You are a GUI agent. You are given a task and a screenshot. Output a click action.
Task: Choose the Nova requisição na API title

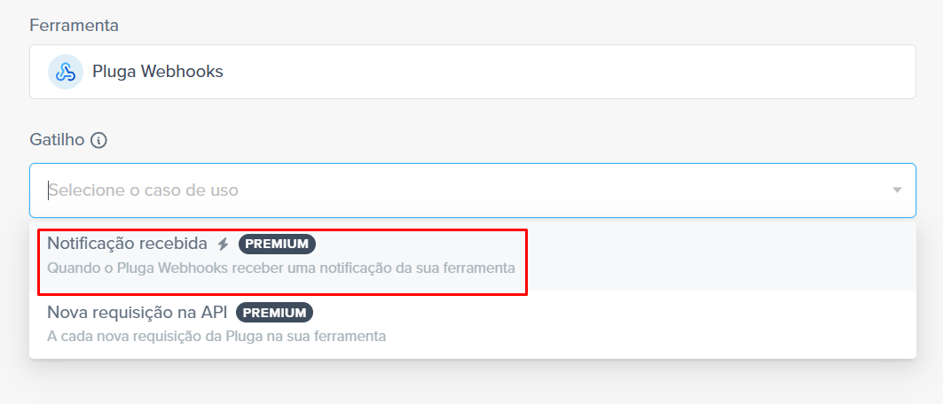(x=138, y=312)
